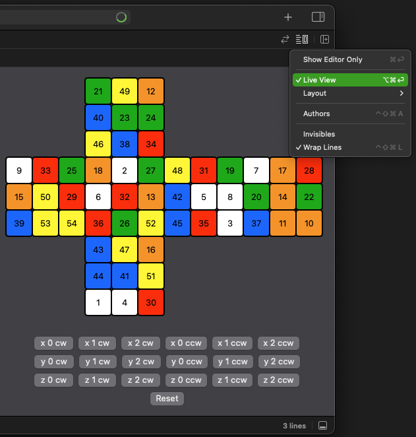Click the y 2 cw button
Image resolution: width=416 pixels, height=437 pixels.
click(x=141, y=362)
